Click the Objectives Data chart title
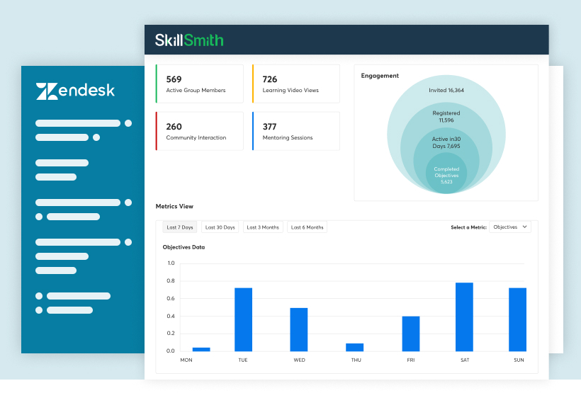The width and height of the screenshot is (581, 393). click(x=184, y=247)
